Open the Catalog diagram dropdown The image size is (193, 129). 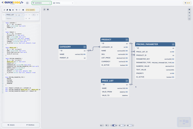click(63, 3)
